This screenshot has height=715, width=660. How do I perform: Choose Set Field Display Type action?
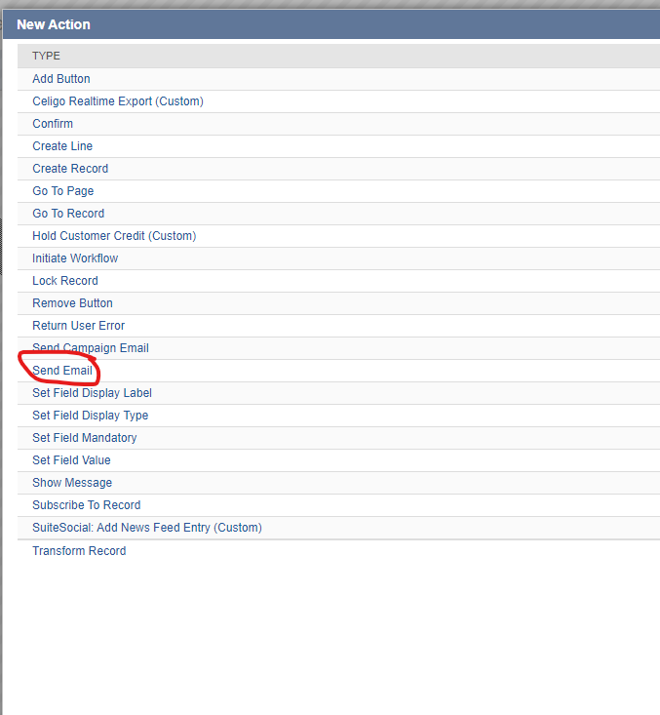tap(91, 416)
